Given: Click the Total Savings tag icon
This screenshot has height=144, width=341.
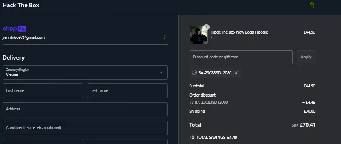Looking at the screenshot, I should tap(192, 137).
